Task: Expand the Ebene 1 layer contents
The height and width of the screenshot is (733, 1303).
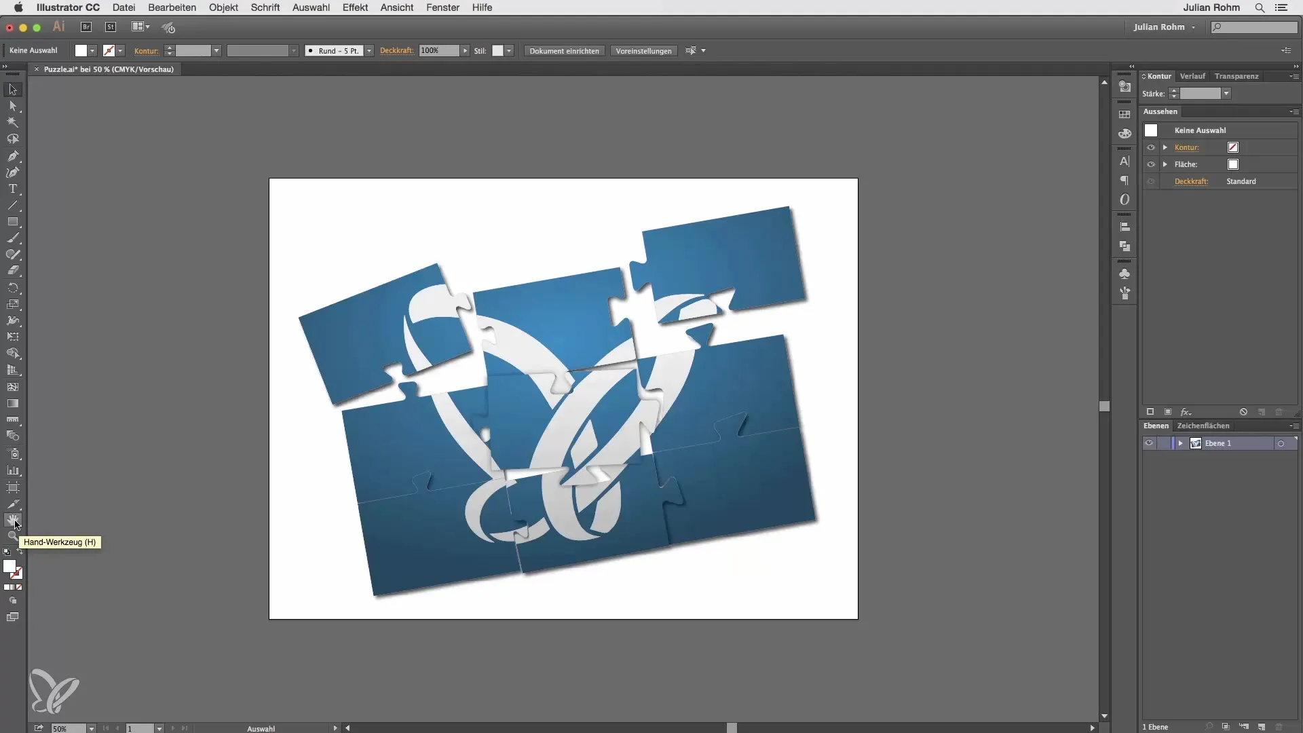Action: coord(1181,443)
